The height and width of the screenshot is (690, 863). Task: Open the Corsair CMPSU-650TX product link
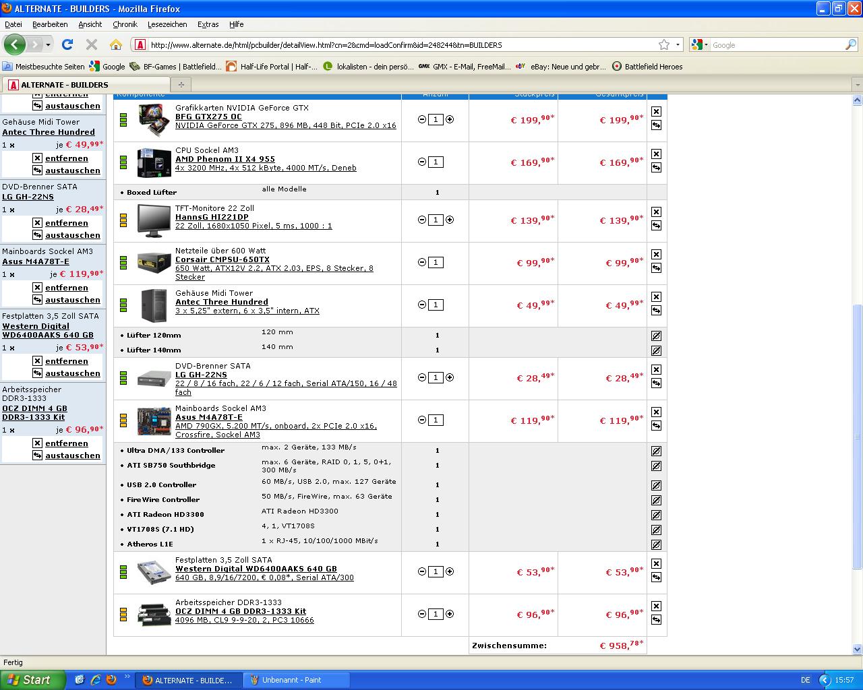point(222,259)
